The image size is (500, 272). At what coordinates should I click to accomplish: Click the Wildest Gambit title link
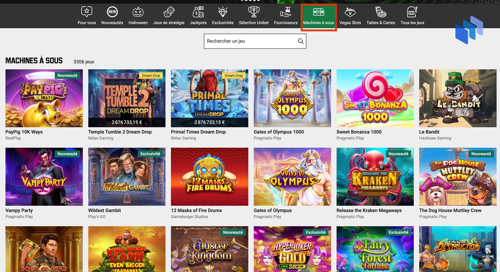[105, 210]
